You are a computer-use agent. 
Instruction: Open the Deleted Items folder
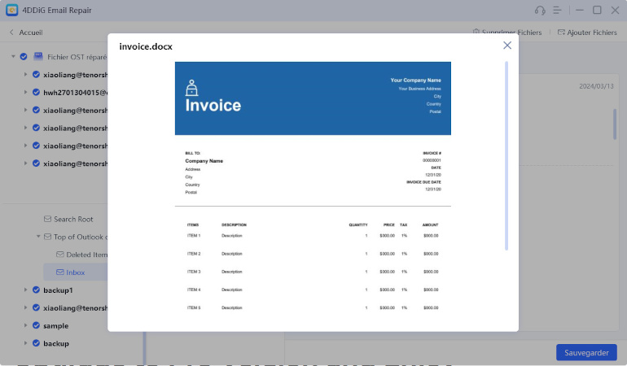click(x=87, y=255)
